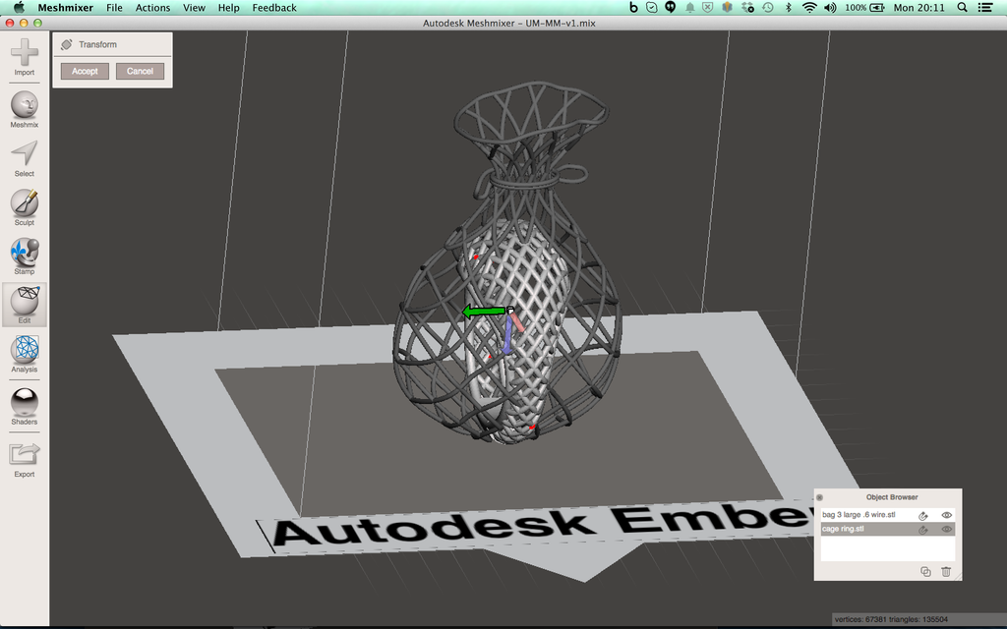Click the Time Machine menu bar icon
The image size is (1007, 629).
768,8
